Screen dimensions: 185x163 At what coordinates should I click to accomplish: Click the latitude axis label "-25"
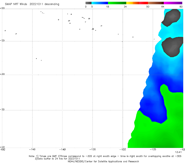pos(2,40)
